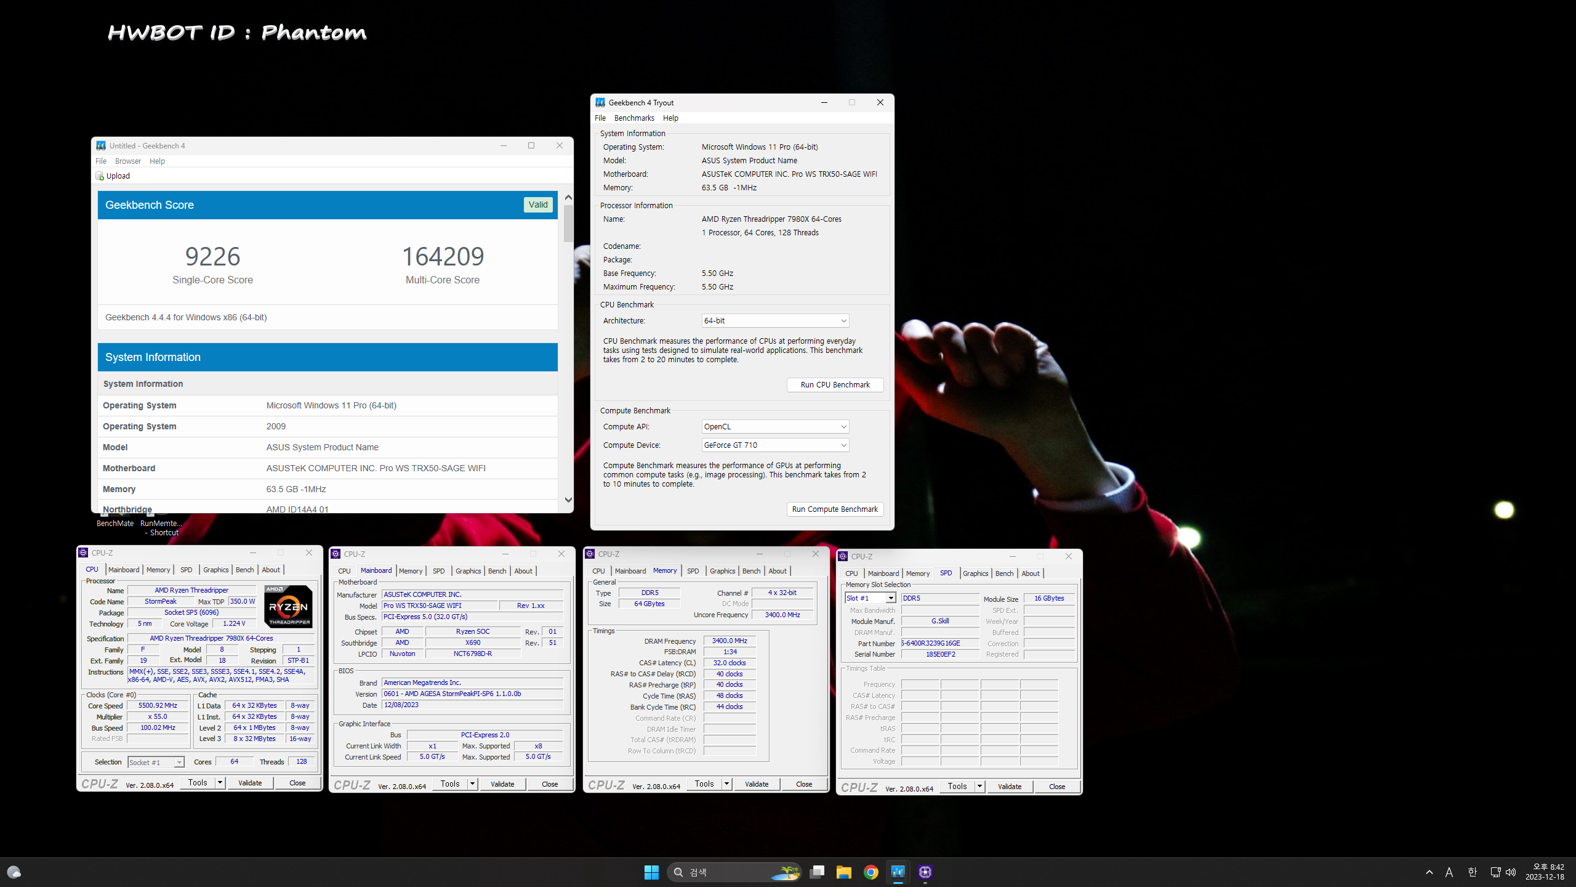Click the RunMemtest shortcut on desktop

pyautogui.click(x=161, y=524)
